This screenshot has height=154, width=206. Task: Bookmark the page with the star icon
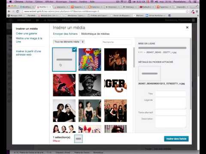pos(187,12)
